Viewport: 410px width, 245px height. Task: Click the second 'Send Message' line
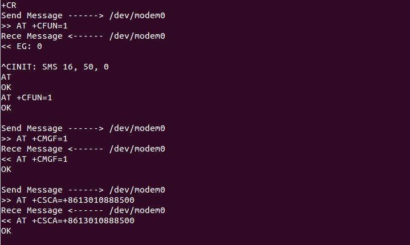tap(83, 128)
